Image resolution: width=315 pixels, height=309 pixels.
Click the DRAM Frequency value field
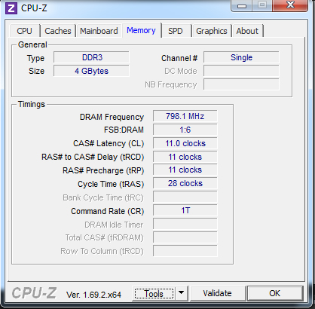[x=185, y=116]
